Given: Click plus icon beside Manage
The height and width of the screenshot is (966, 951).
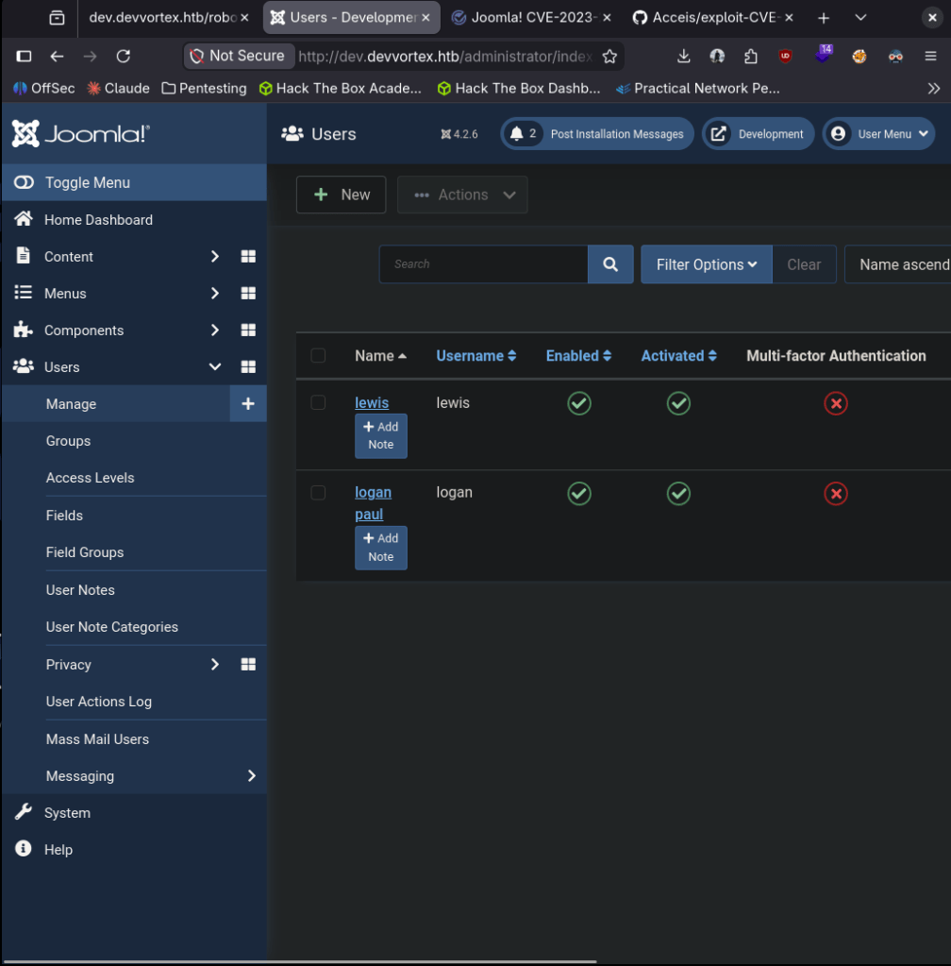Looking at the screenshot, I should click(x=248, y=404).
